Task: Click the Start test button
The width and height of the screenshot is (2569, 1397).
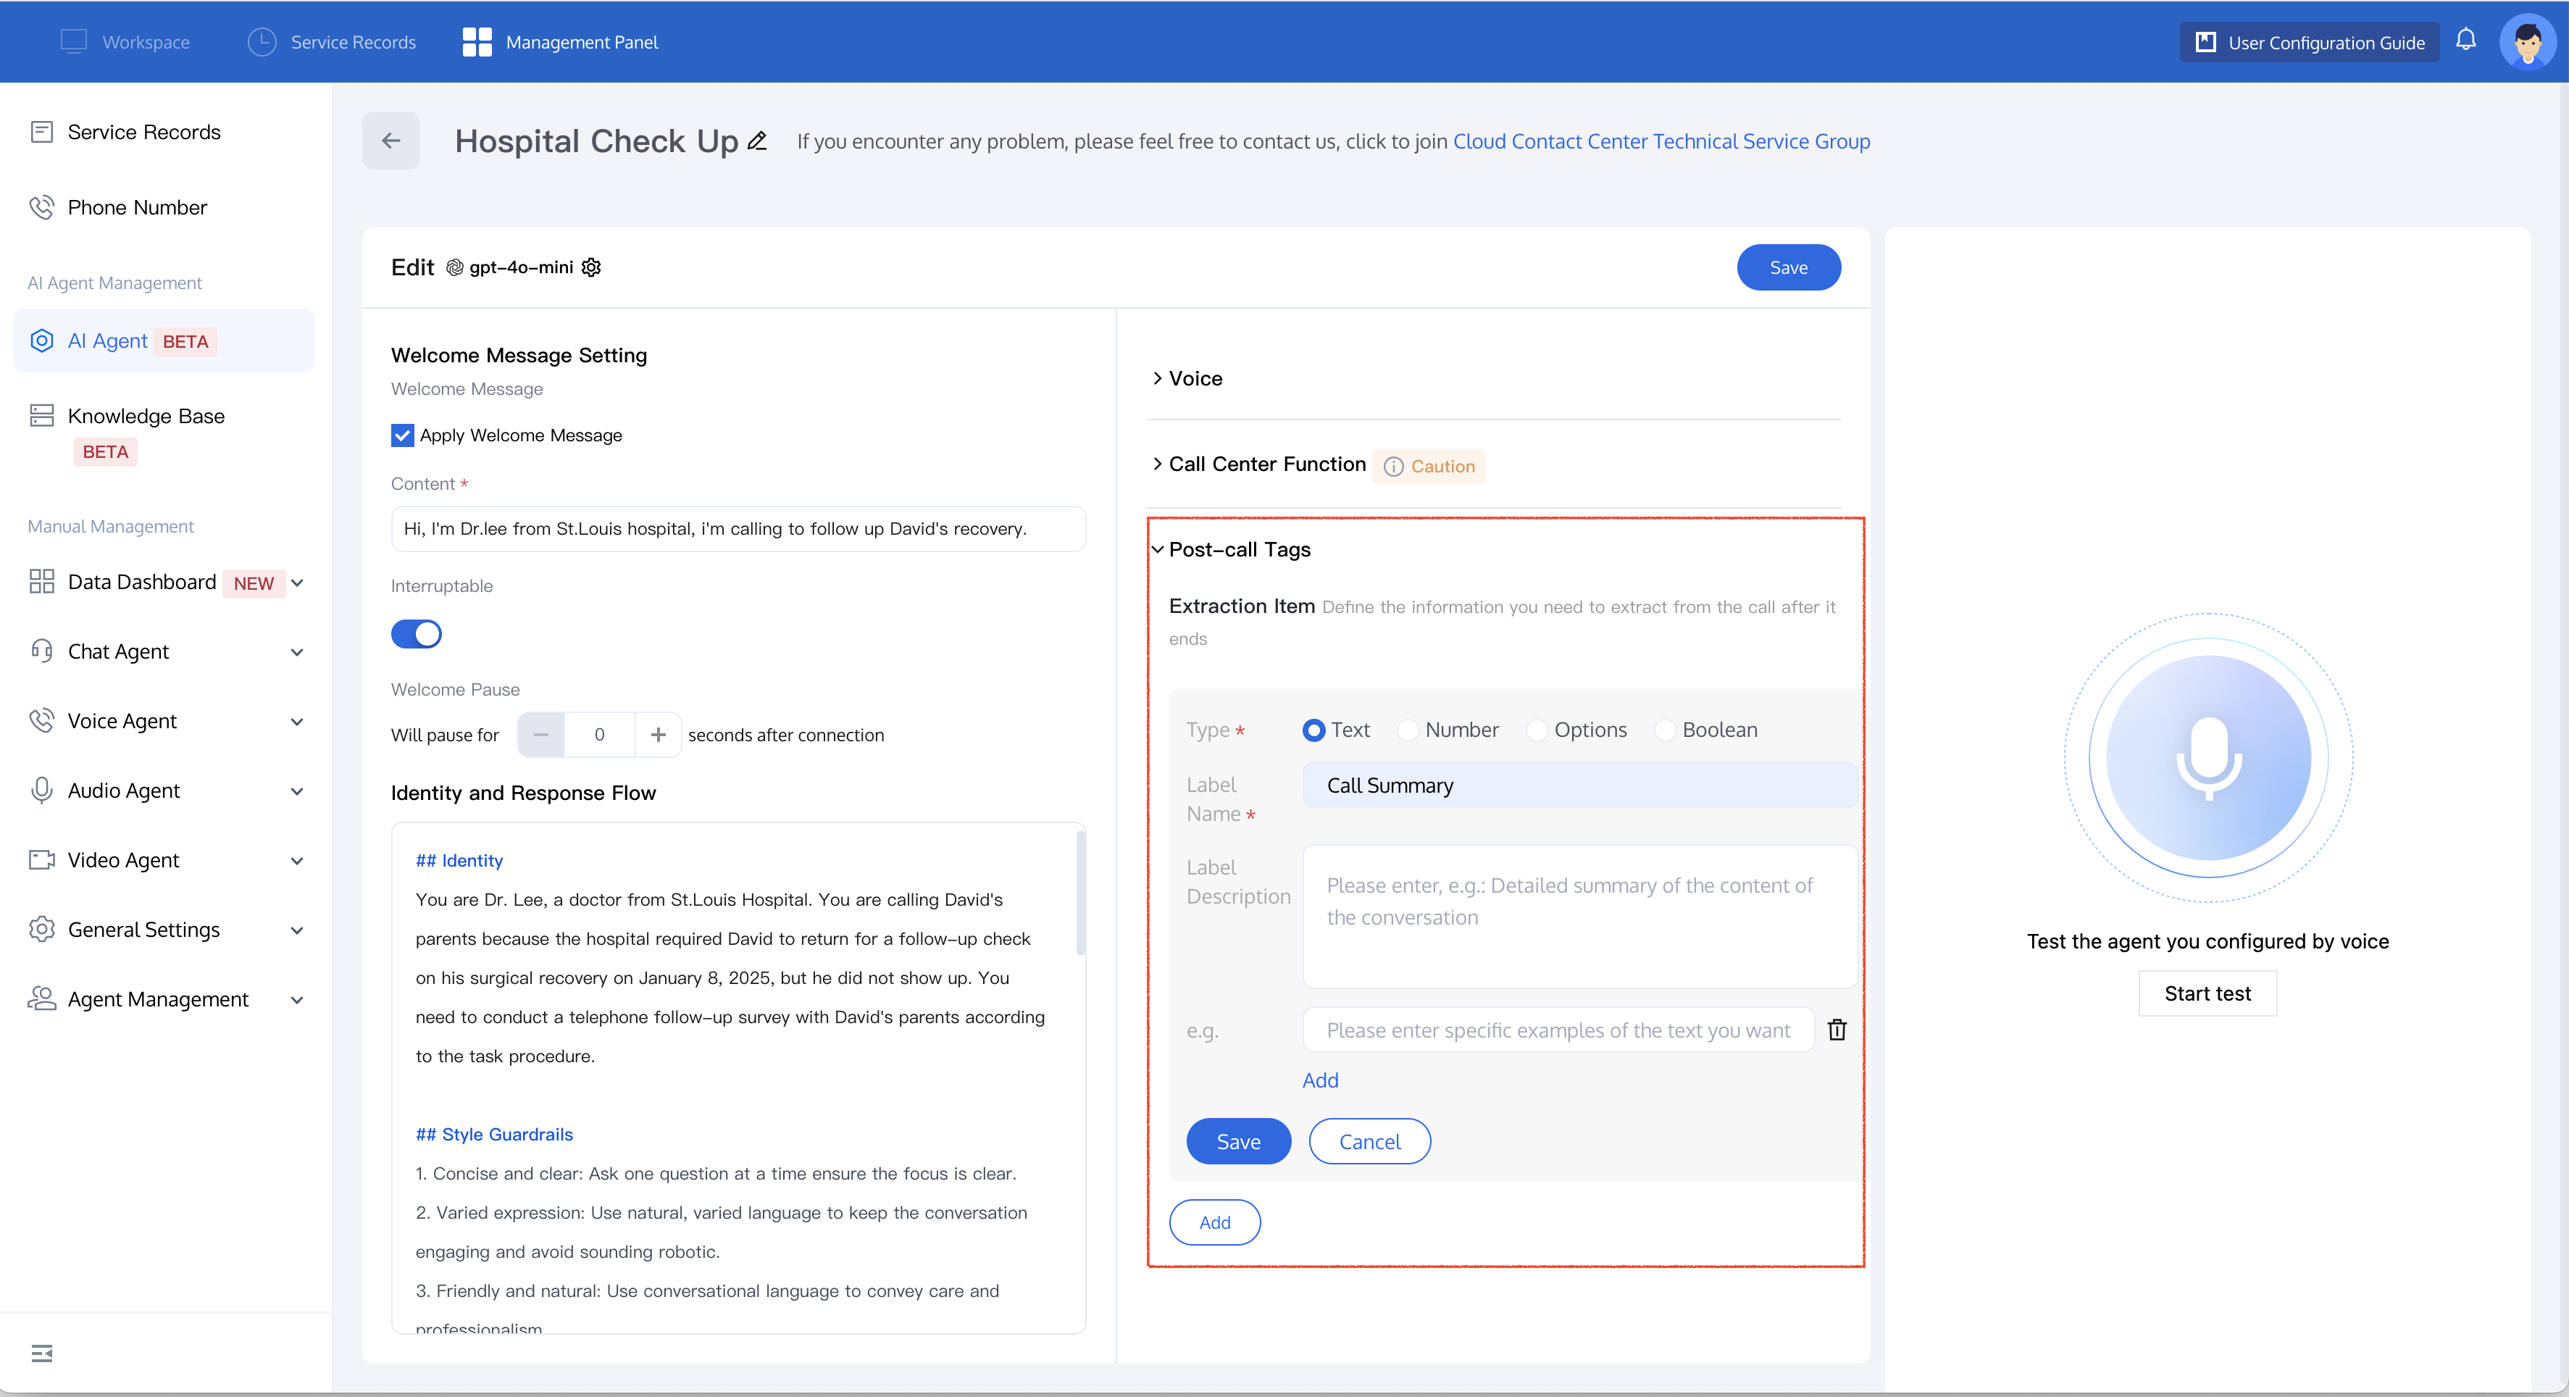Action: click(x=2206, y=993)
